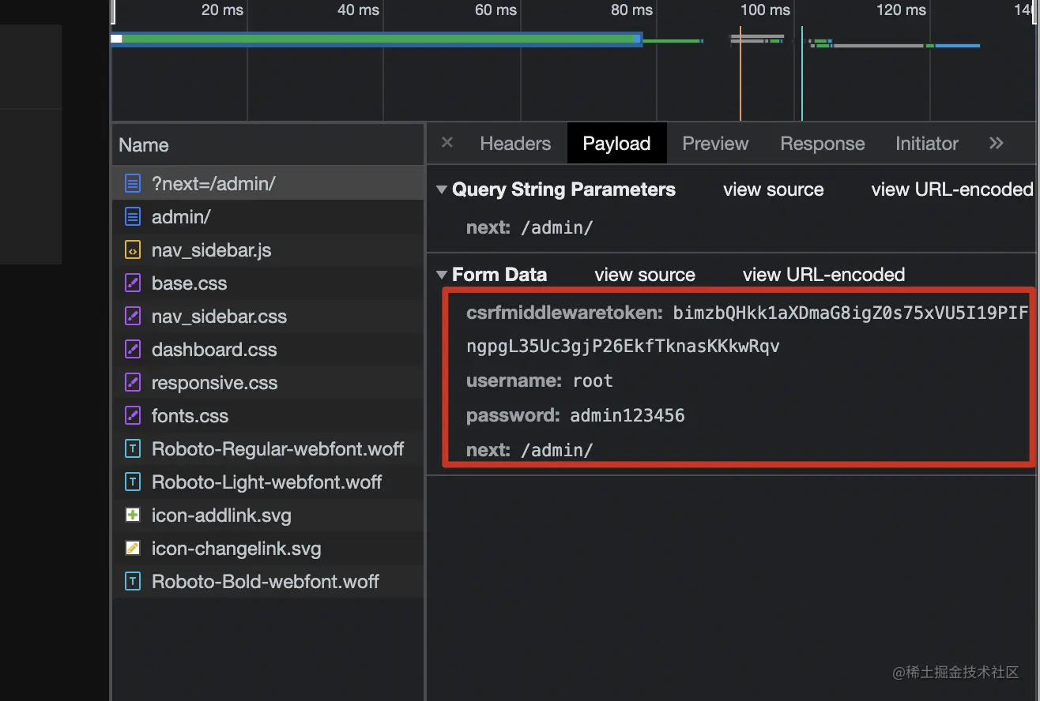The height and width of the screenshot is (701, 1040).
Task: Click view source for Query String Parameters
Action: pyautogui.click(x=773, y=189)
